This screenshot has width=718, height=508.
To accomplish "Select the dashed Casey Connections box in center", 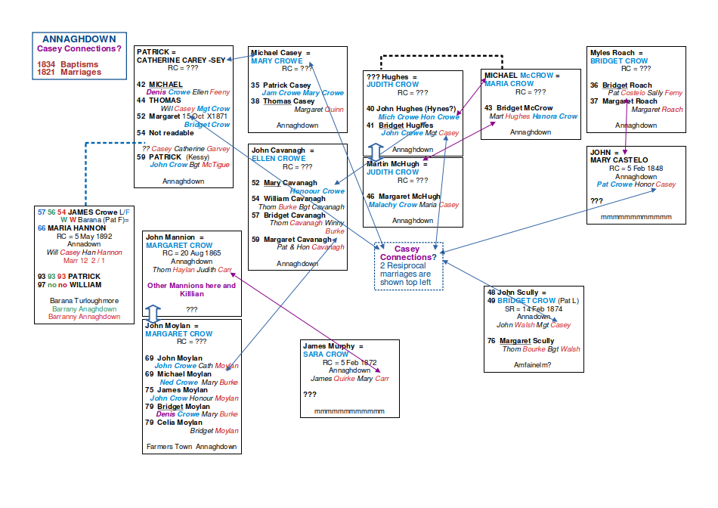I will pyautogui.click(x=409, y=266).
